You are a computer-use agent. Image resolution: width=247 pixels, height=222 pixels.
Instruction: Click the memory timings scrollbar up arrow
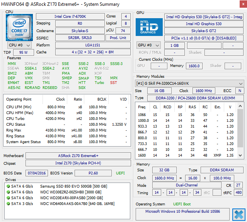click(x=240, y=106)
